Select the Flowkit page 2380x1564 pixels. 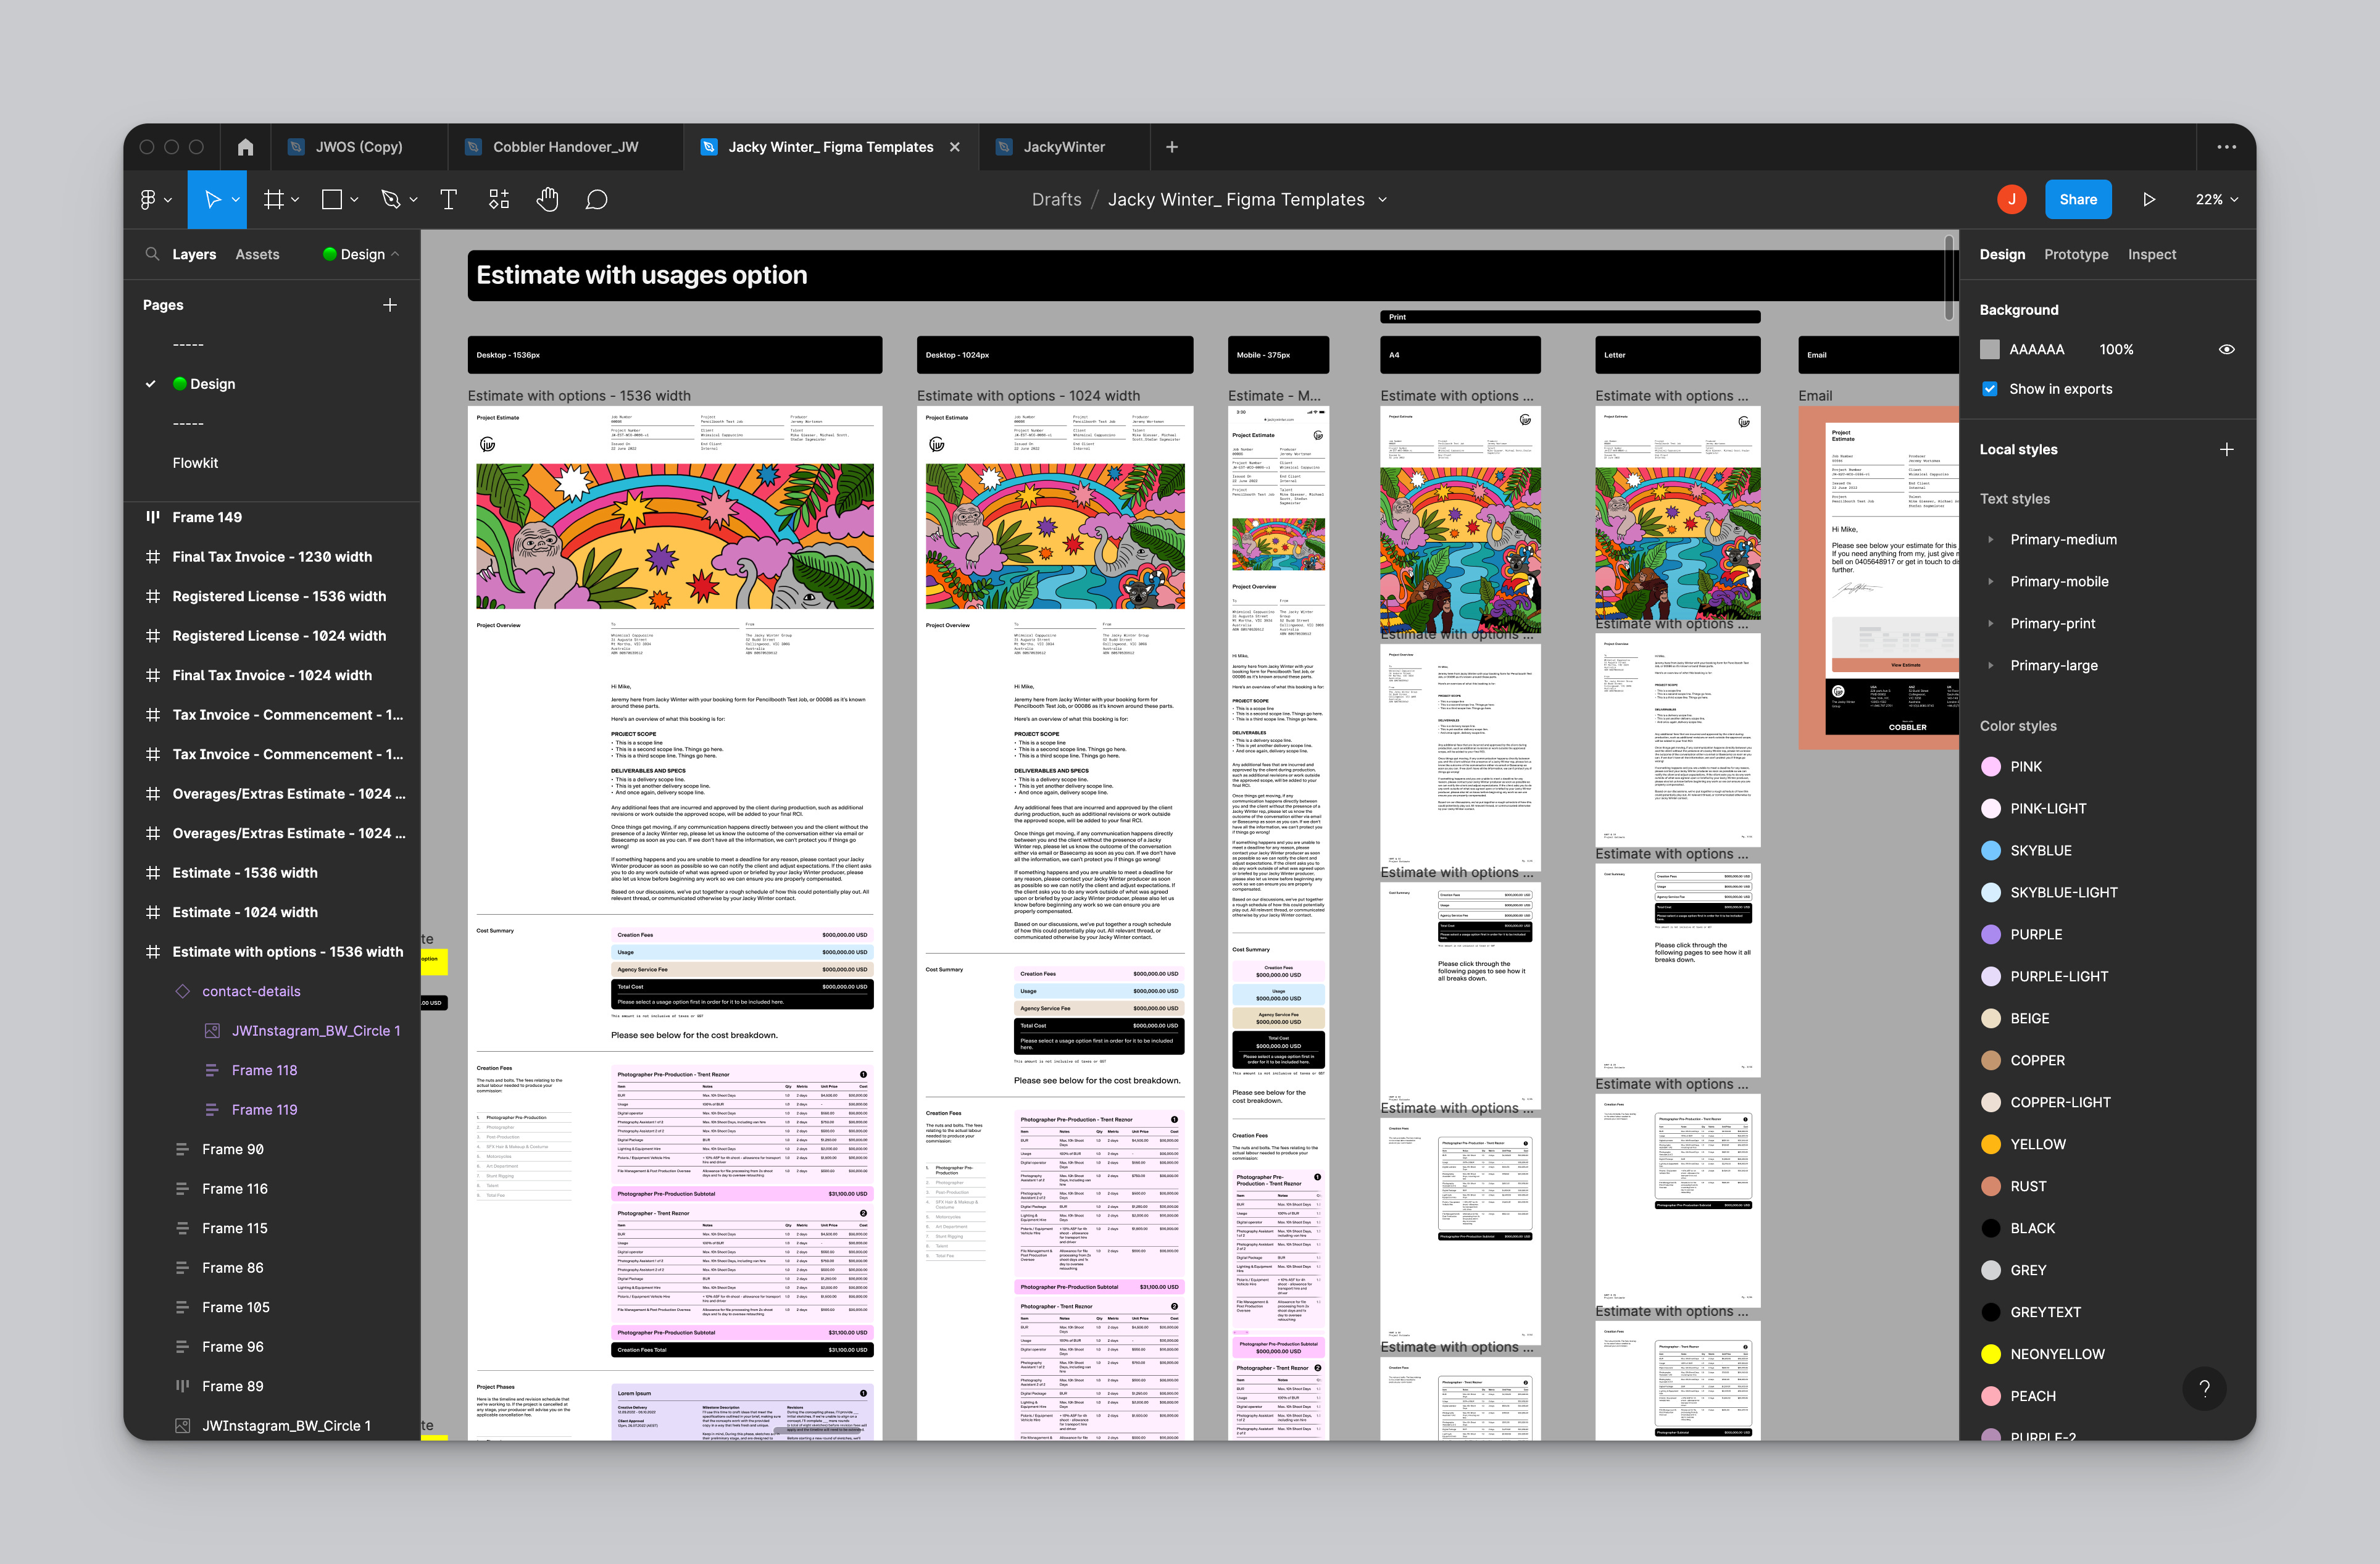[x=195, y=463]
